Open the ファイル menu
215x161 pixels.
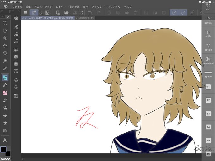(x=17, y=7)
